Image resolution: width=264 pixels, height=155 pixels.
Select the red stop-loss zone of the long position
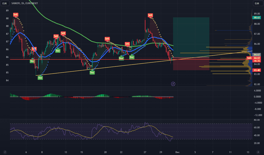(191, 64)
